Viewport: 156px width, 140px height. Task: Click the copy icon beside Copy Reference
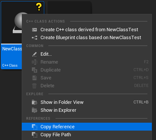[34, 127]
